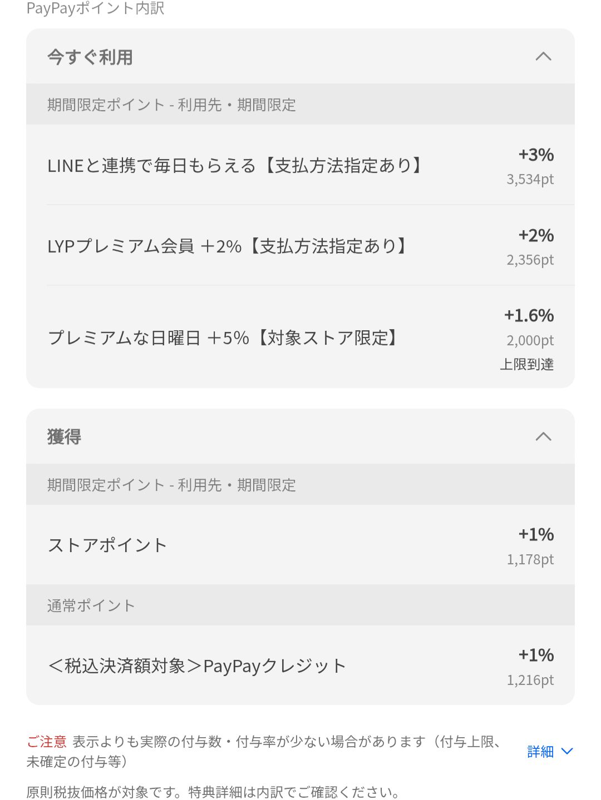
Task: Open the ストアポイント row
Action: pos(300,545)
